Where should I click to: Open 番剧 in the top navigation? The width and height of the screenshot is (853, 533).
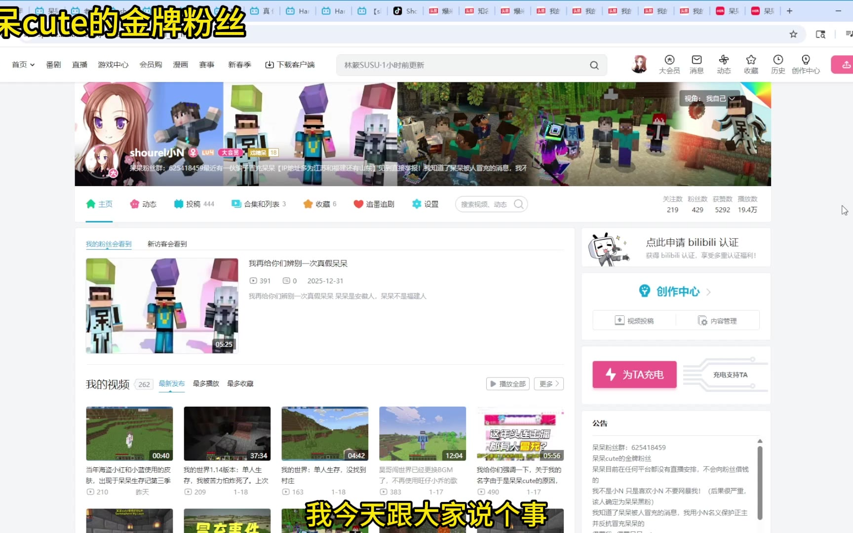[53, 65]
